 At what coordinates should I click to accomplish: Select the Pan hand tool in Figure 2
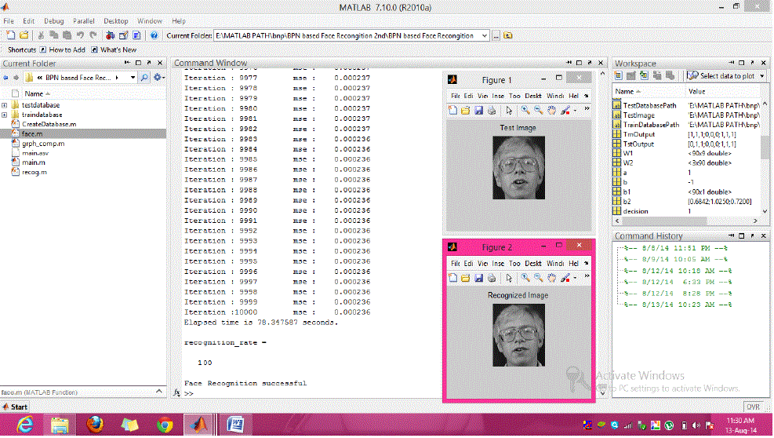coord(551,278)
